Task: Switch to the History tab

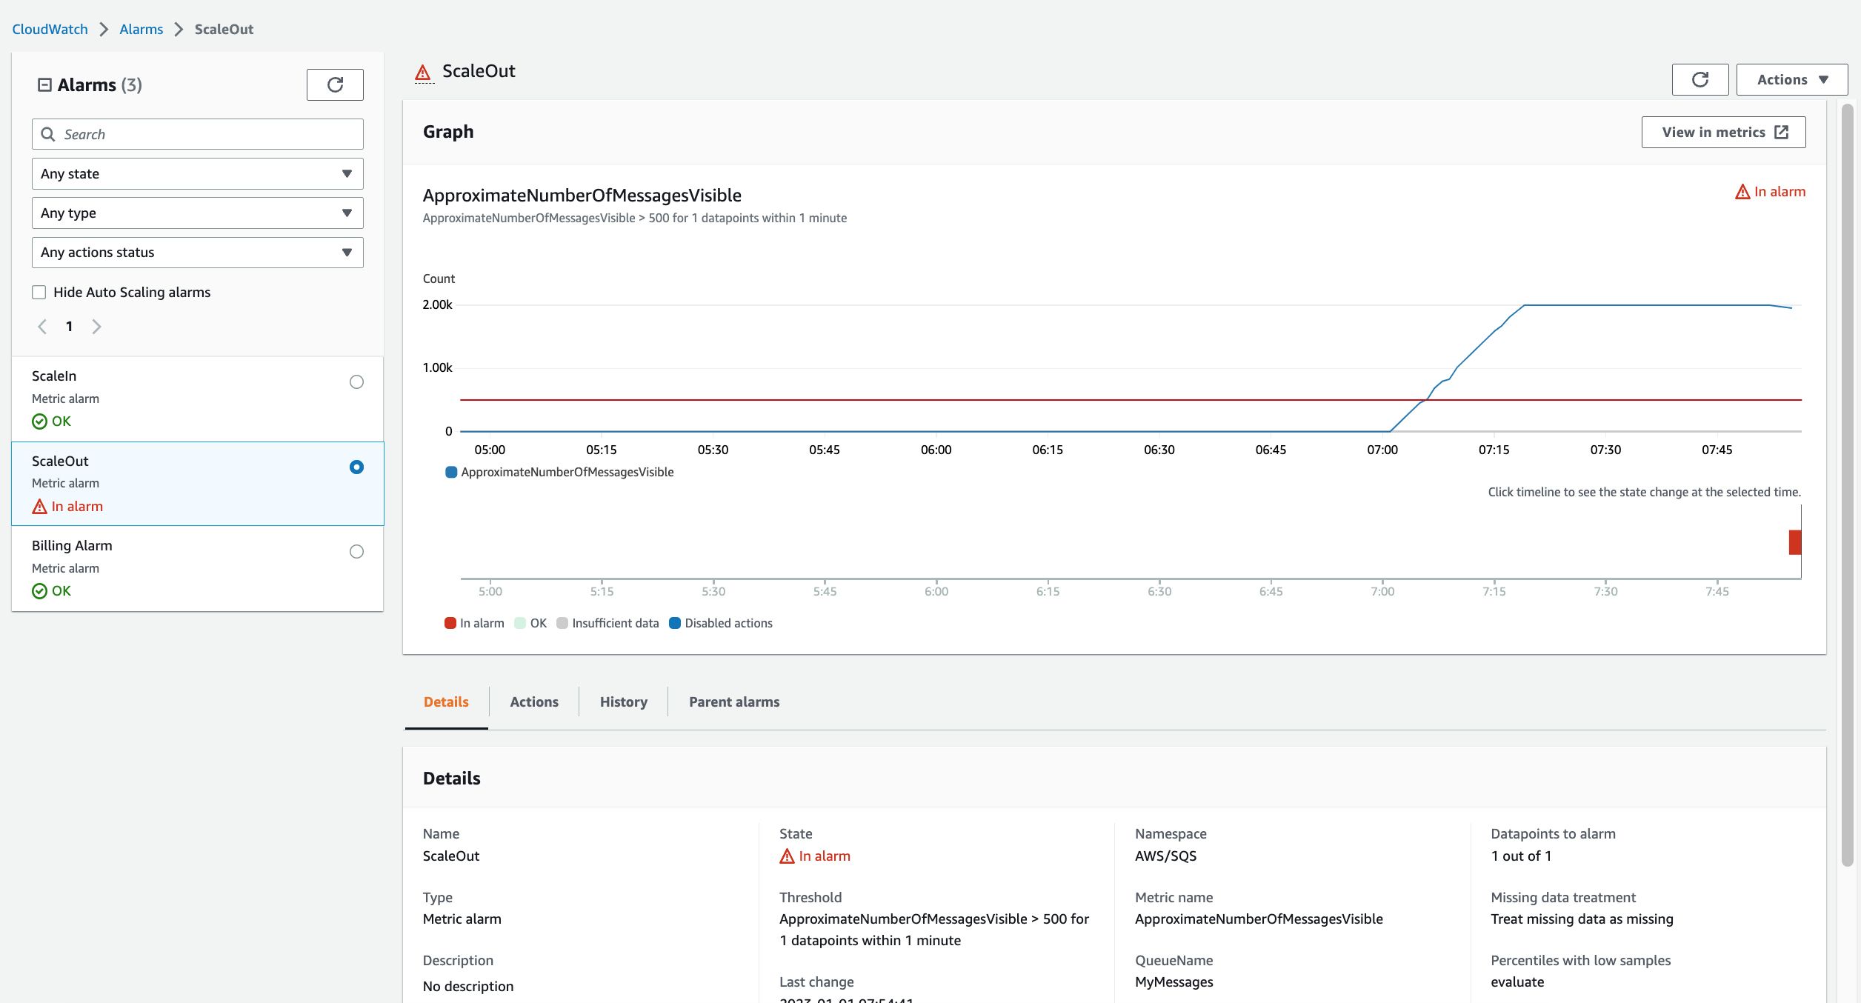Action: [623, 702]
